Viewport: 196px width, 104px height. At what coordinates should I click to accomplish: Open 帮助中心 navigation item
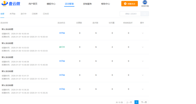tap(106, 4)
